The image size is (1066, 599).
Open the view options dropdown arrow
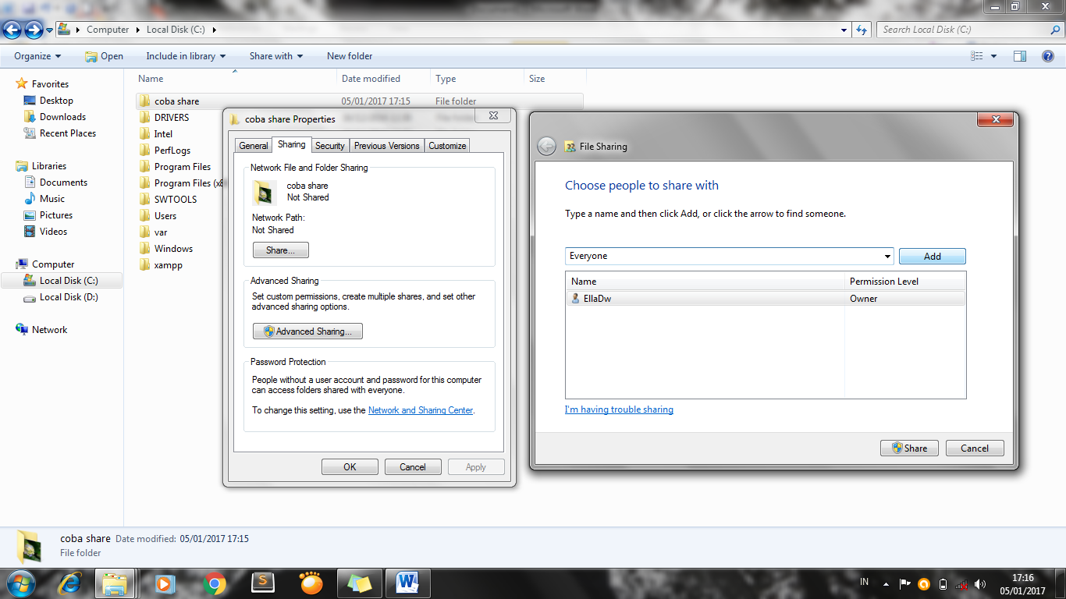[993, 56]
